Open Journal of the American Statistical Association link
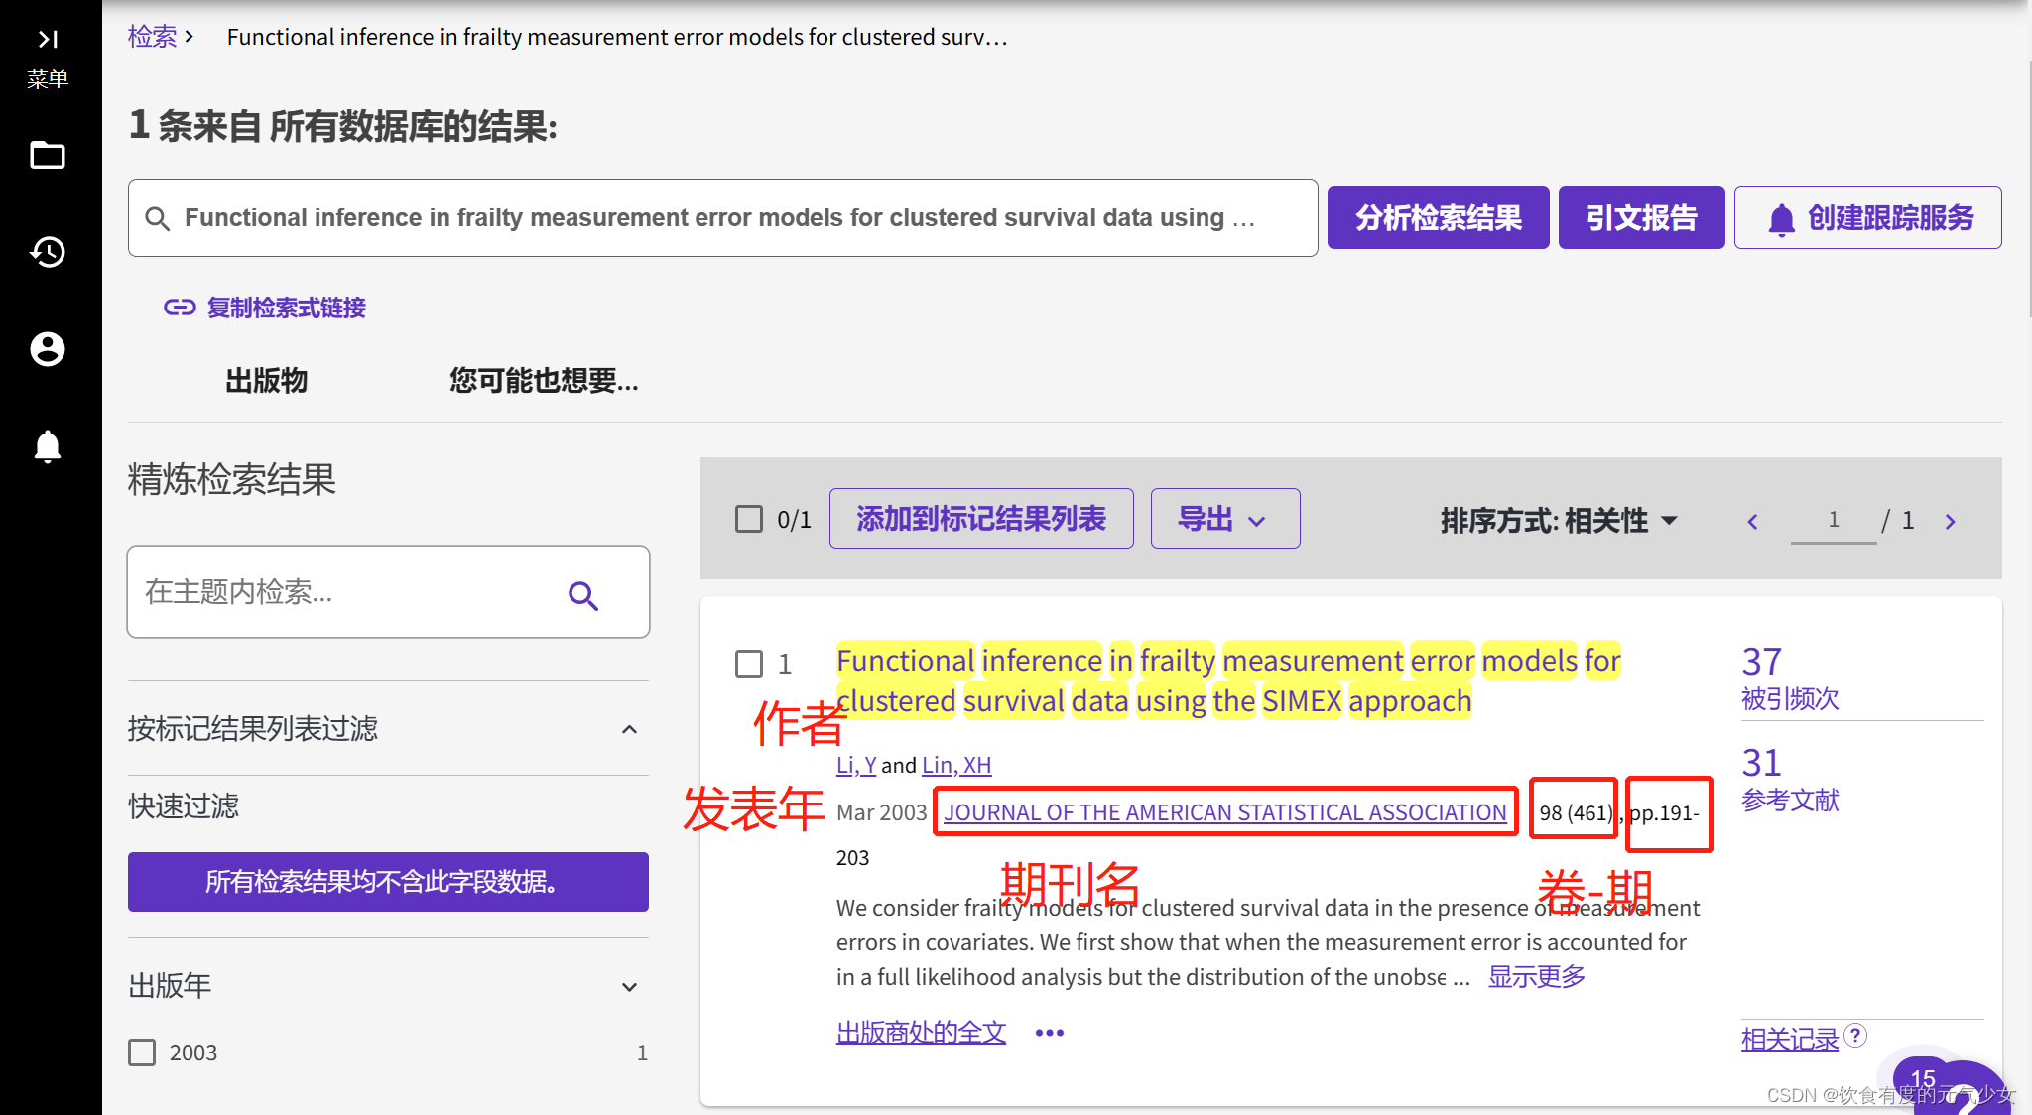Viewport: 2032px width, 1115px height. click(x=1224, y=812)
